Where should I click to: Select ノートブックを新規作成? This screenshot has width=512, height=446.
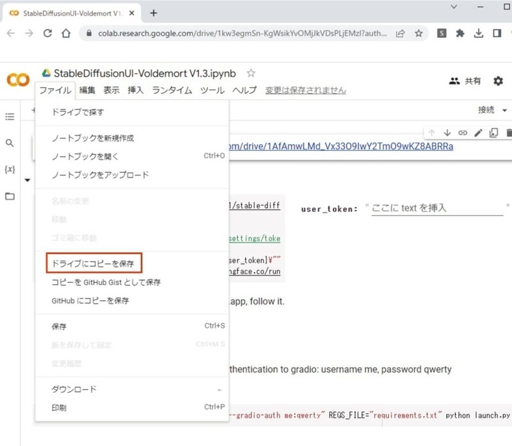[x=132, y=138]
